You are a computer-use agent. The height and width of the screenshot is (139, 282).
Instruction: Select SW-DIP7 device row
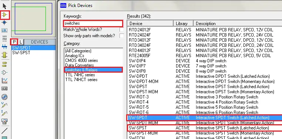point(205,66)
